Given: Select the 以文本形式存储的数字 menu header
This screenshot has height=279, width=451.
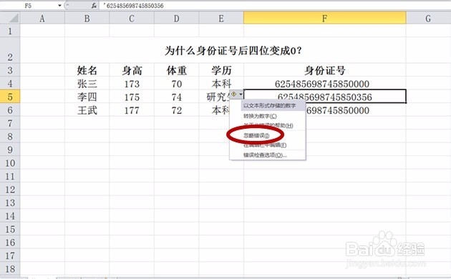Looking at the screenshot, I should coord(269,106).
